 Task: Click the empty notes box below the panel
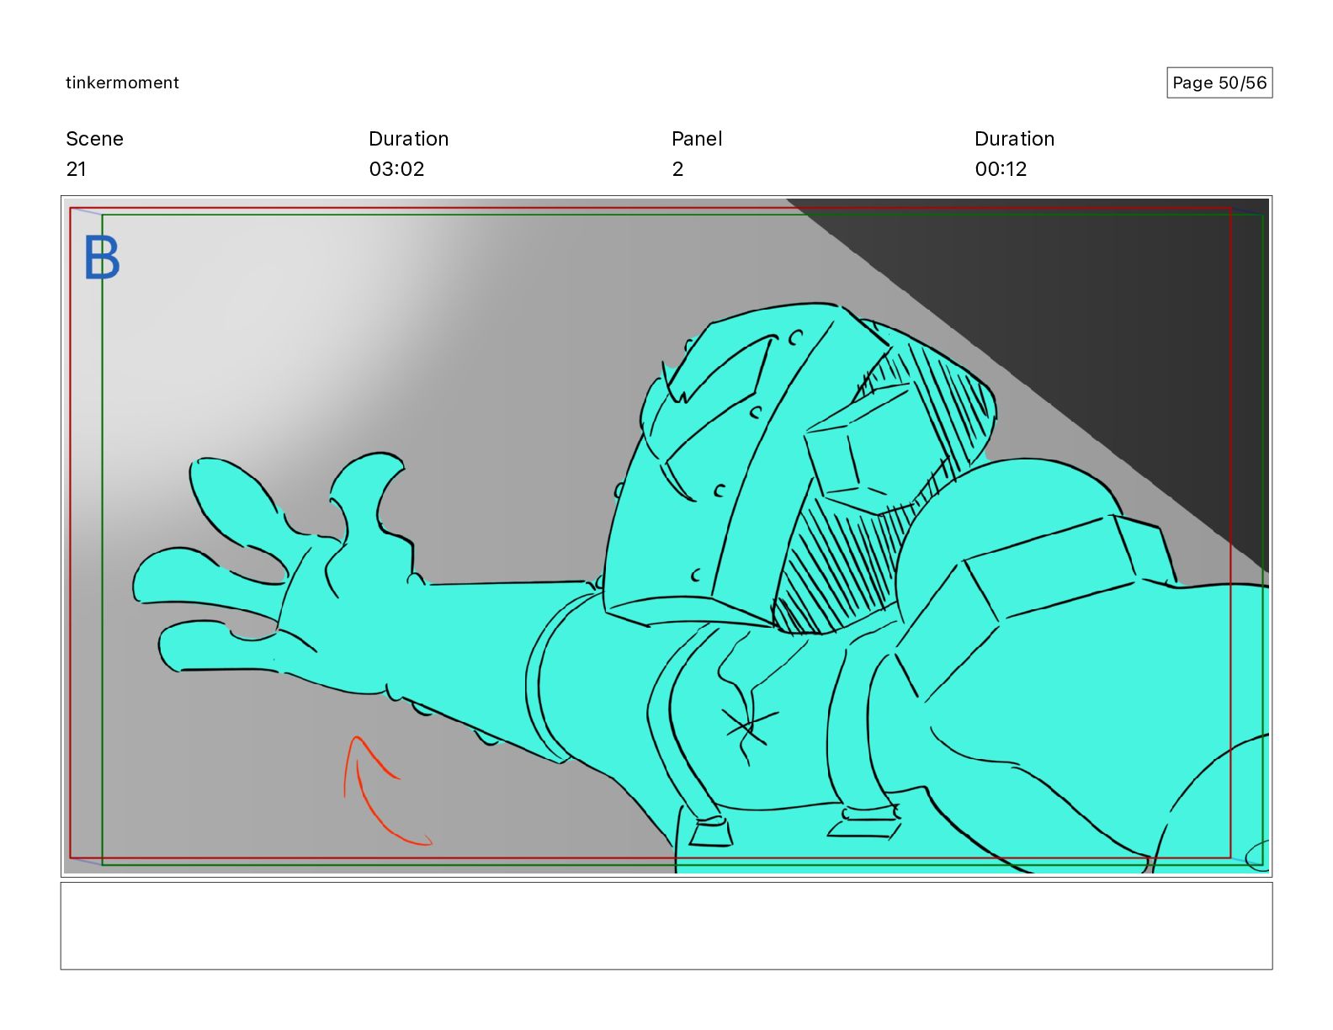pos(666,926)
